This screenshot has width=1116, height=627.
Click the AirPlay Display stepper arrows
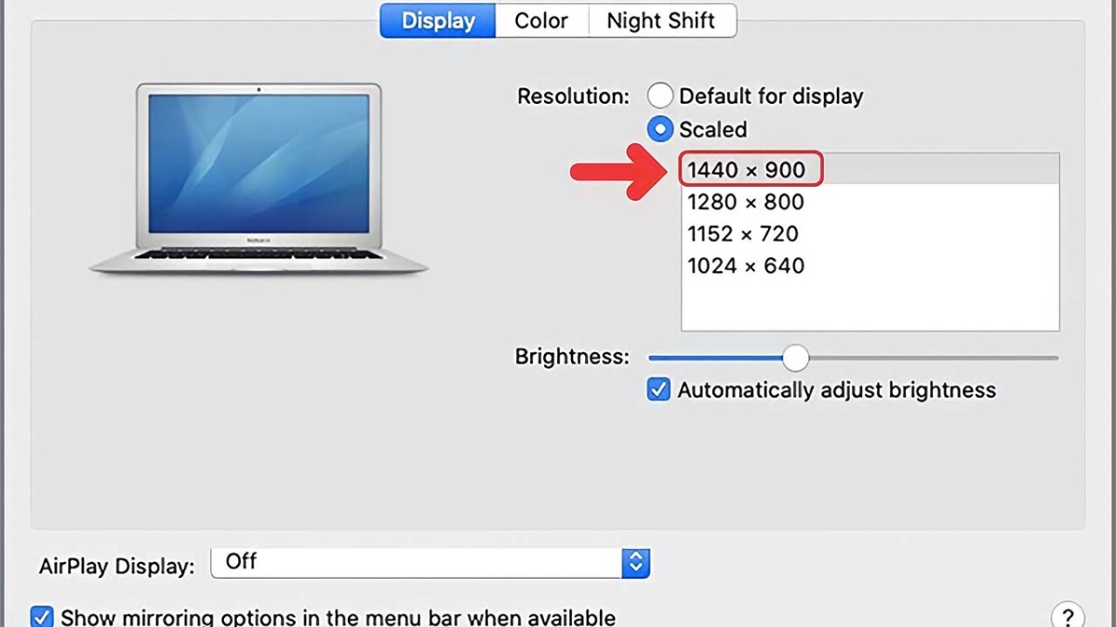click(x=635, y=562)
